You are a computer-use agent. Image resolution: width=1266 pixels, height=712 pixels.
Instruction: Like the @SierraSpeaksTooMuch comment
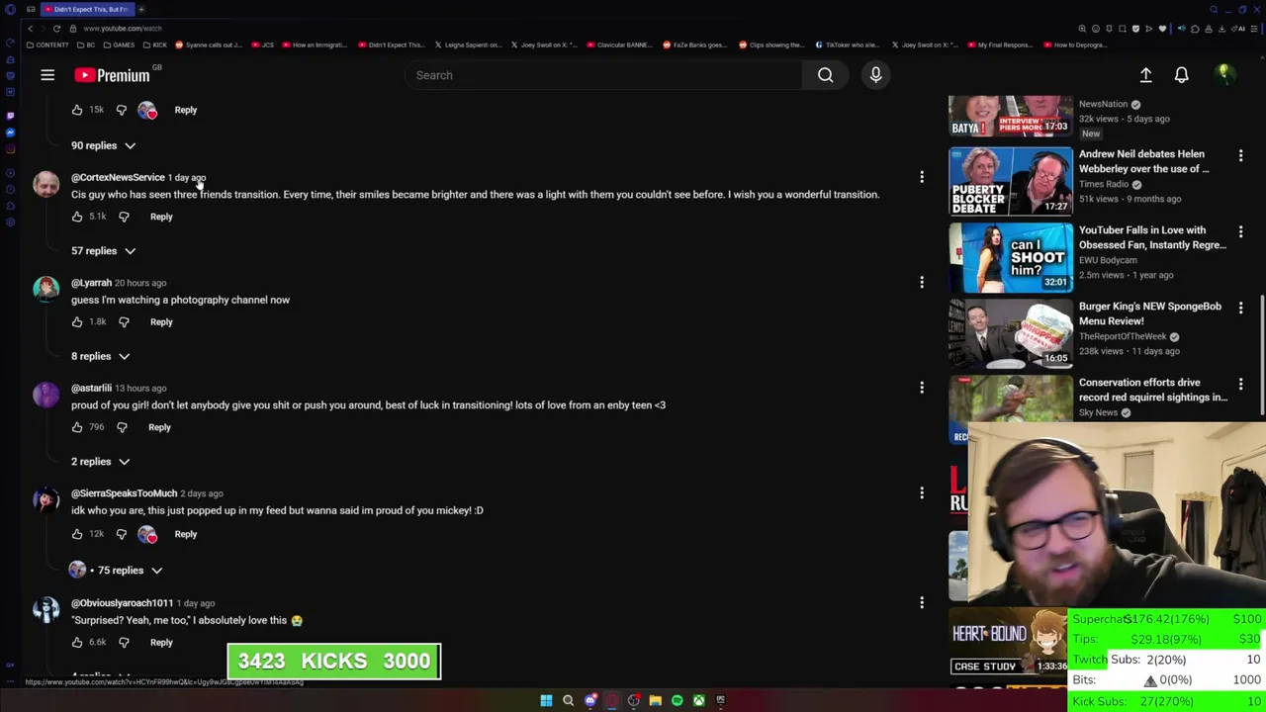pos(77,534)
